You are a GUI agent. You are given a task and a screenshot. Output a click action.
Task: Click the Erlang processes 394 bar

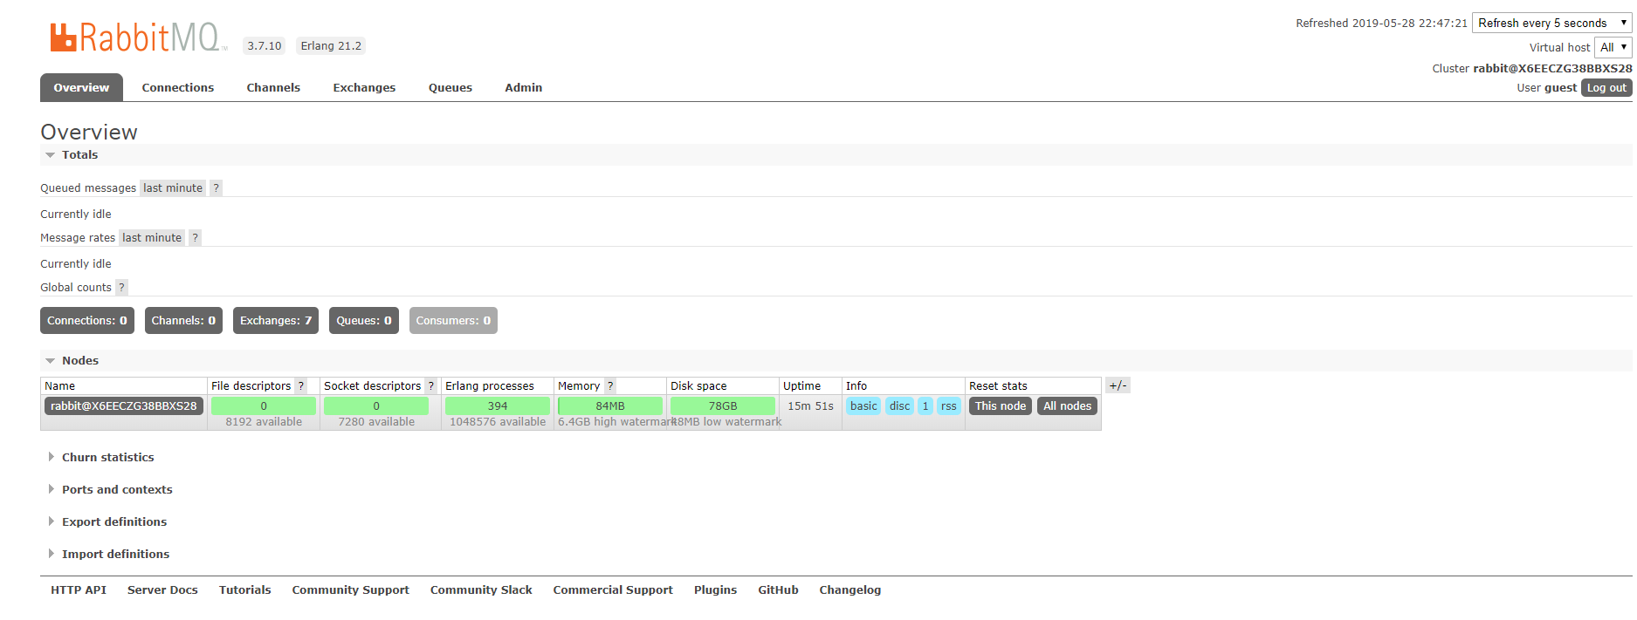point(498,406)
